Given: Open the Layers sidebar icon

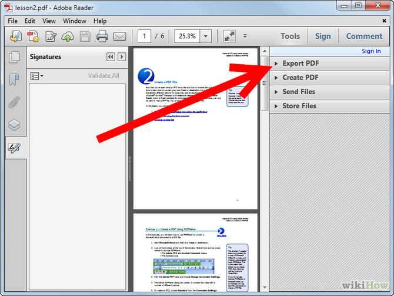Looking at the screenshot, I should 14,125.
